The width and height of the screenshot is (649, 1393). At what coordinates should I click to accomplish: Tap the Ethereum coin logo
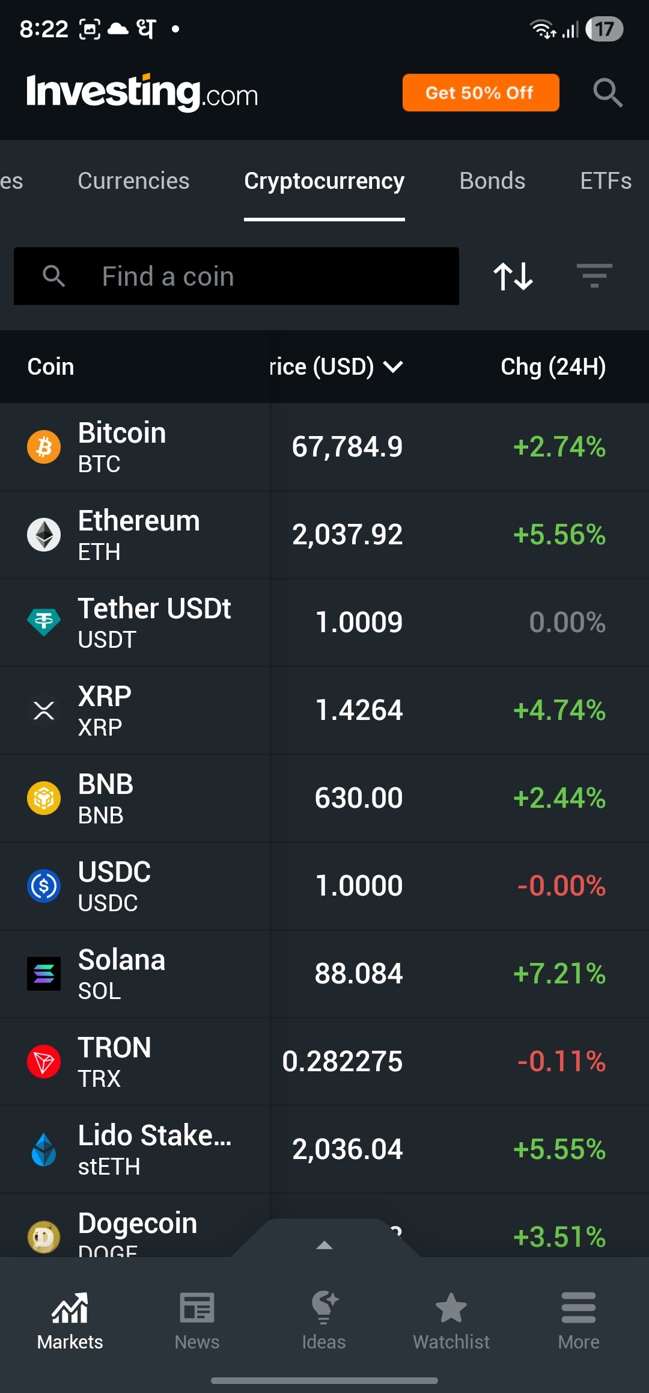tap(44, 535)
